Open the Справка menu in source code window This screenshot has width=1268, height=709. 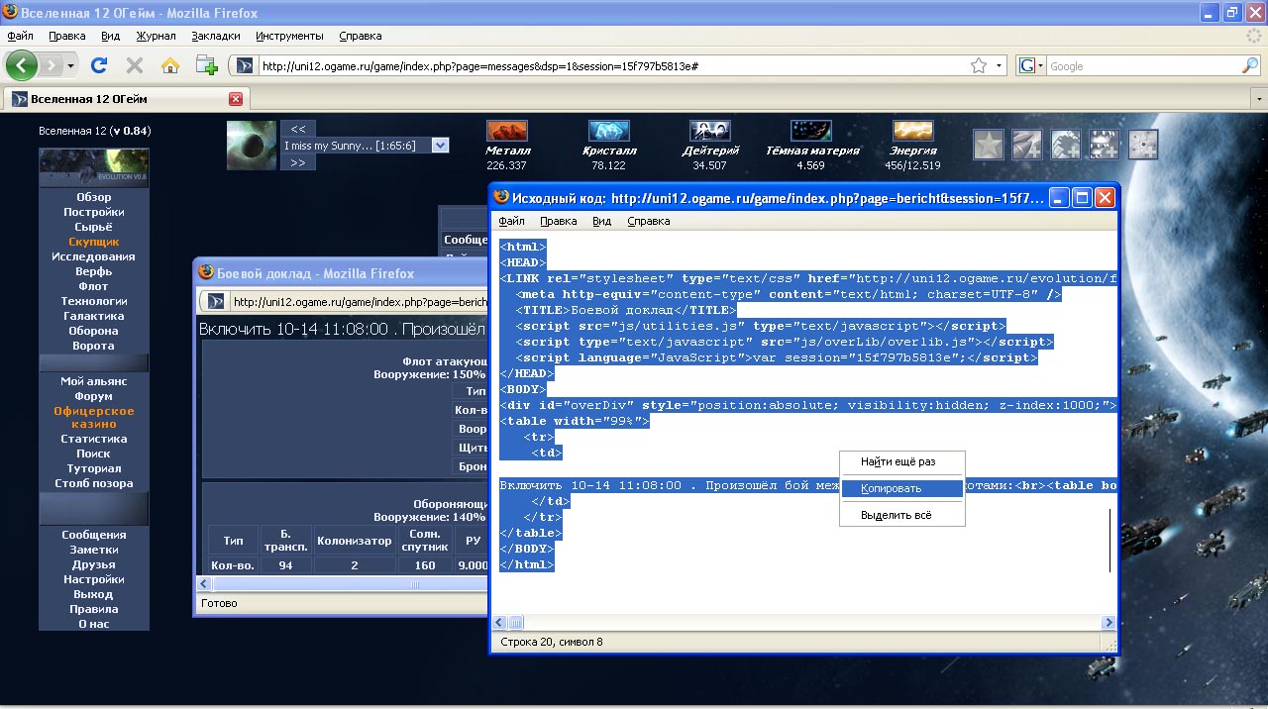click(x=649, y=221)
